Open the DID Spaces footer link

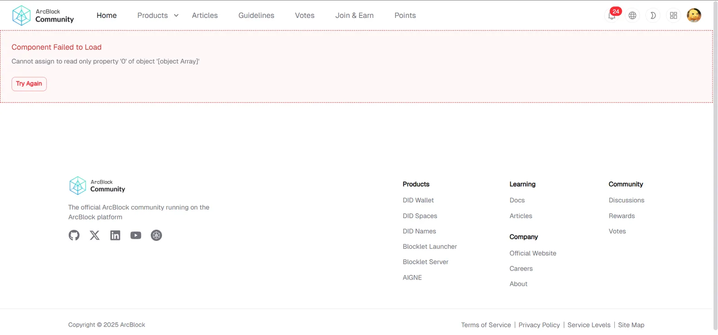click(x=420, y=216)
